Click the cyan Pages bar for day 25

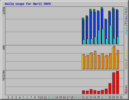(99, 37)
